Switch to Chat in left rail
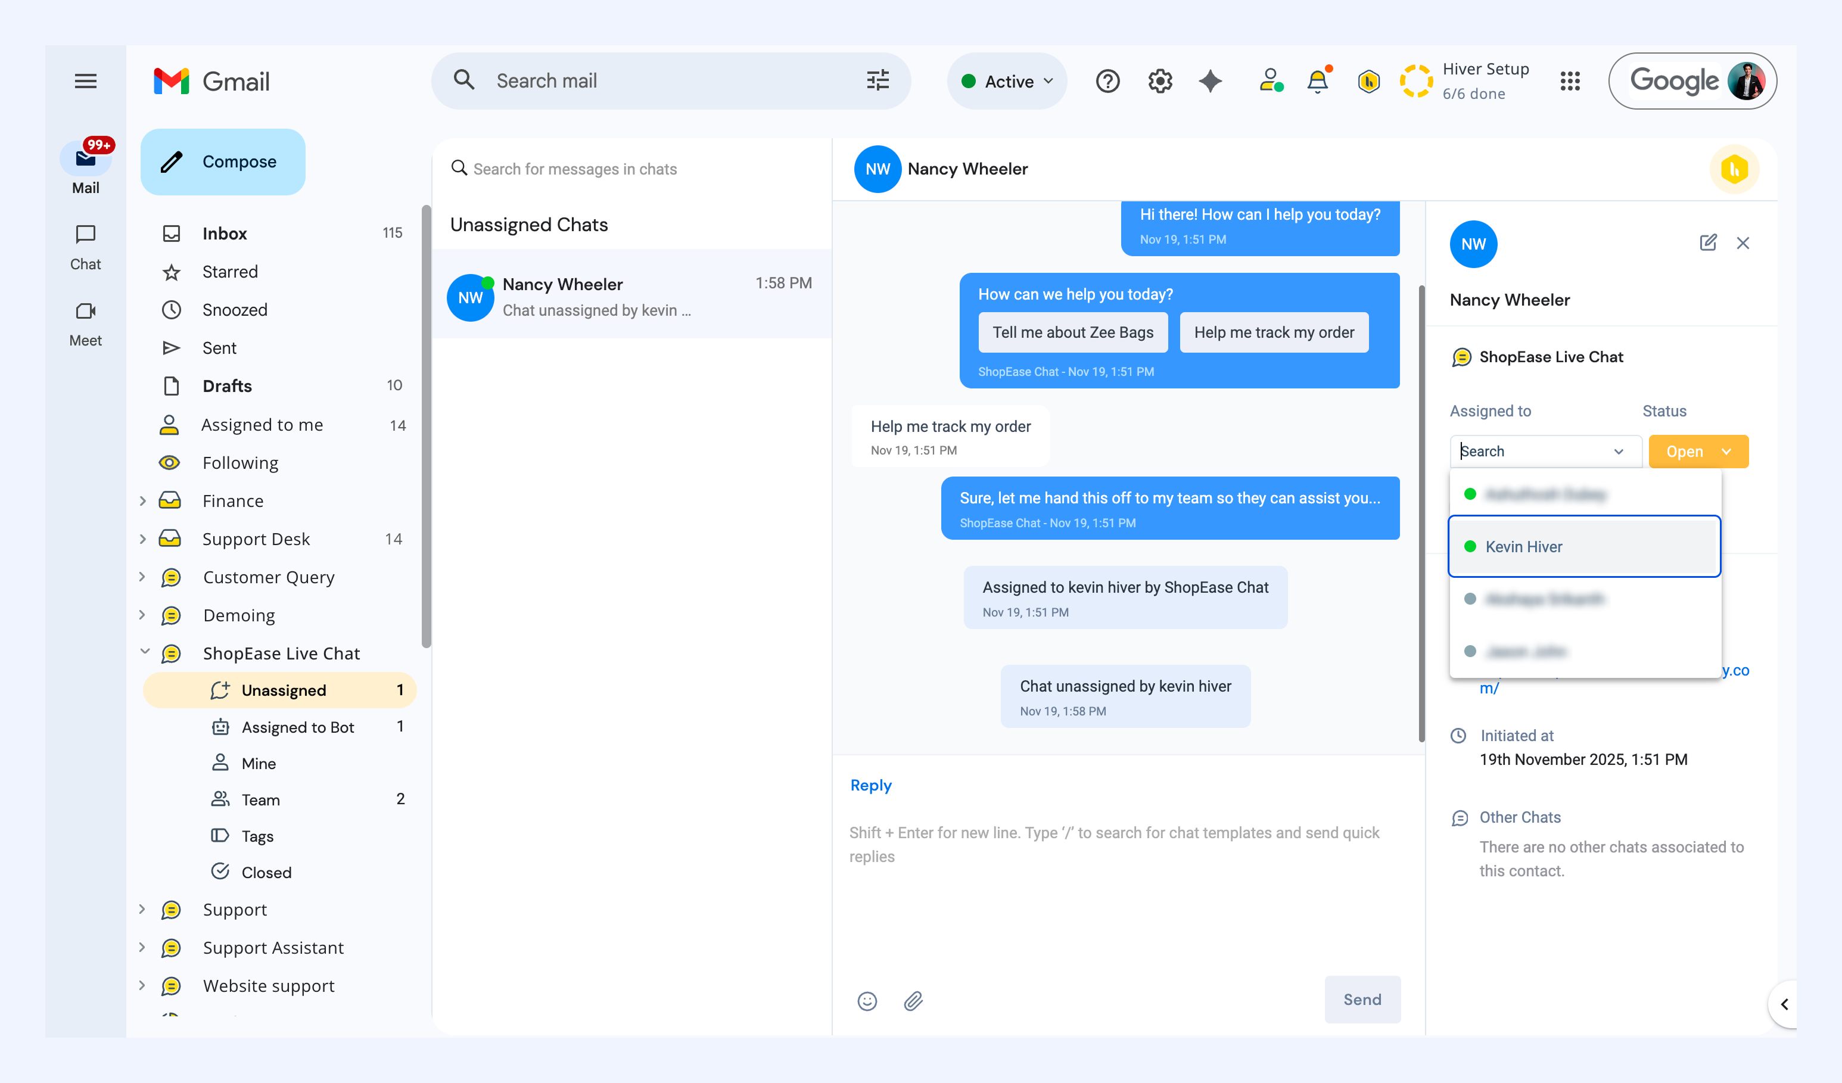 [86, 248]
